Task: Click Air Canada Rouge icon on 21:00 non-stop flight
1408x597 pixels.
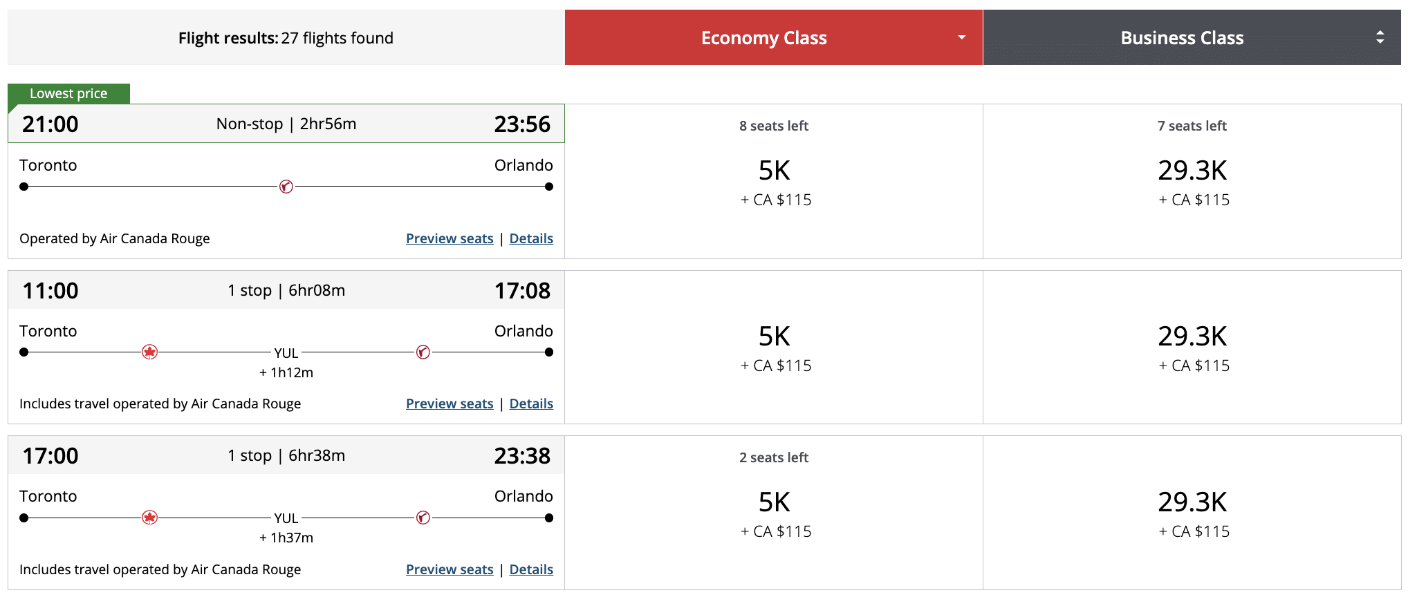Action: tap(286, 187)
